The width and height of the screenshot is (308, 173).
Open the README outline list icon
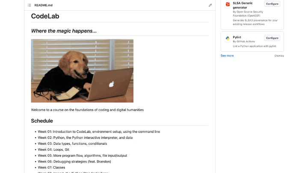coord(29,5)
